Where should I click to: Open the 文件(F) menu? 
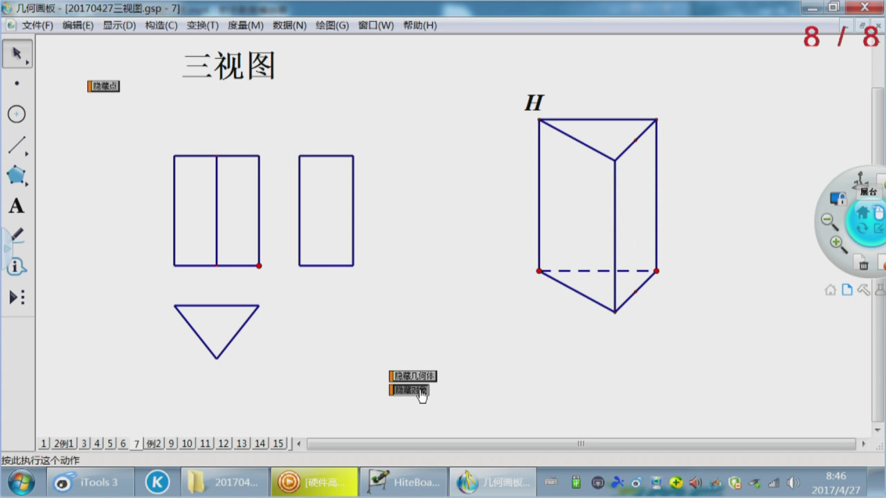tap(37, 25)
